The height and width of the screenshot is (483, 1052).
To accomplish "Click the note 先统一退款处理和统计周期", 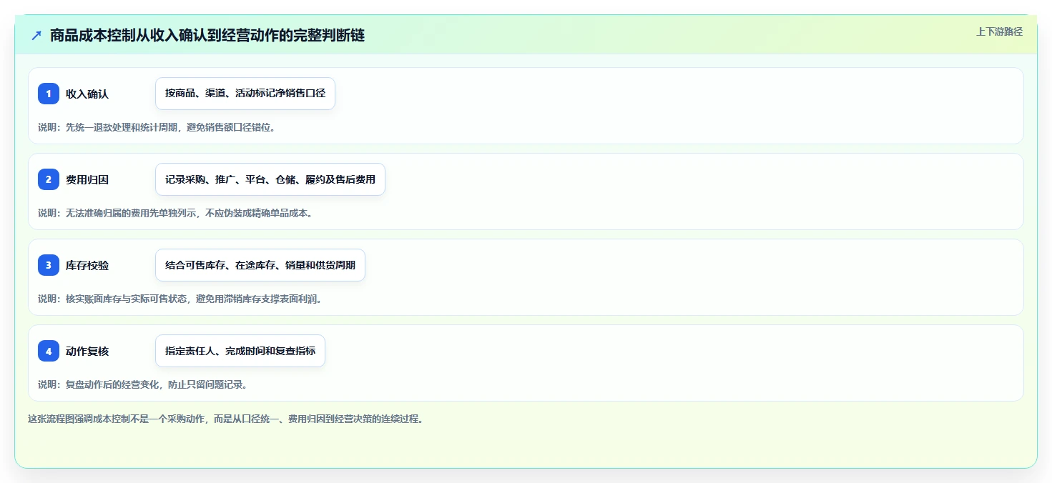I will (157, 127).
